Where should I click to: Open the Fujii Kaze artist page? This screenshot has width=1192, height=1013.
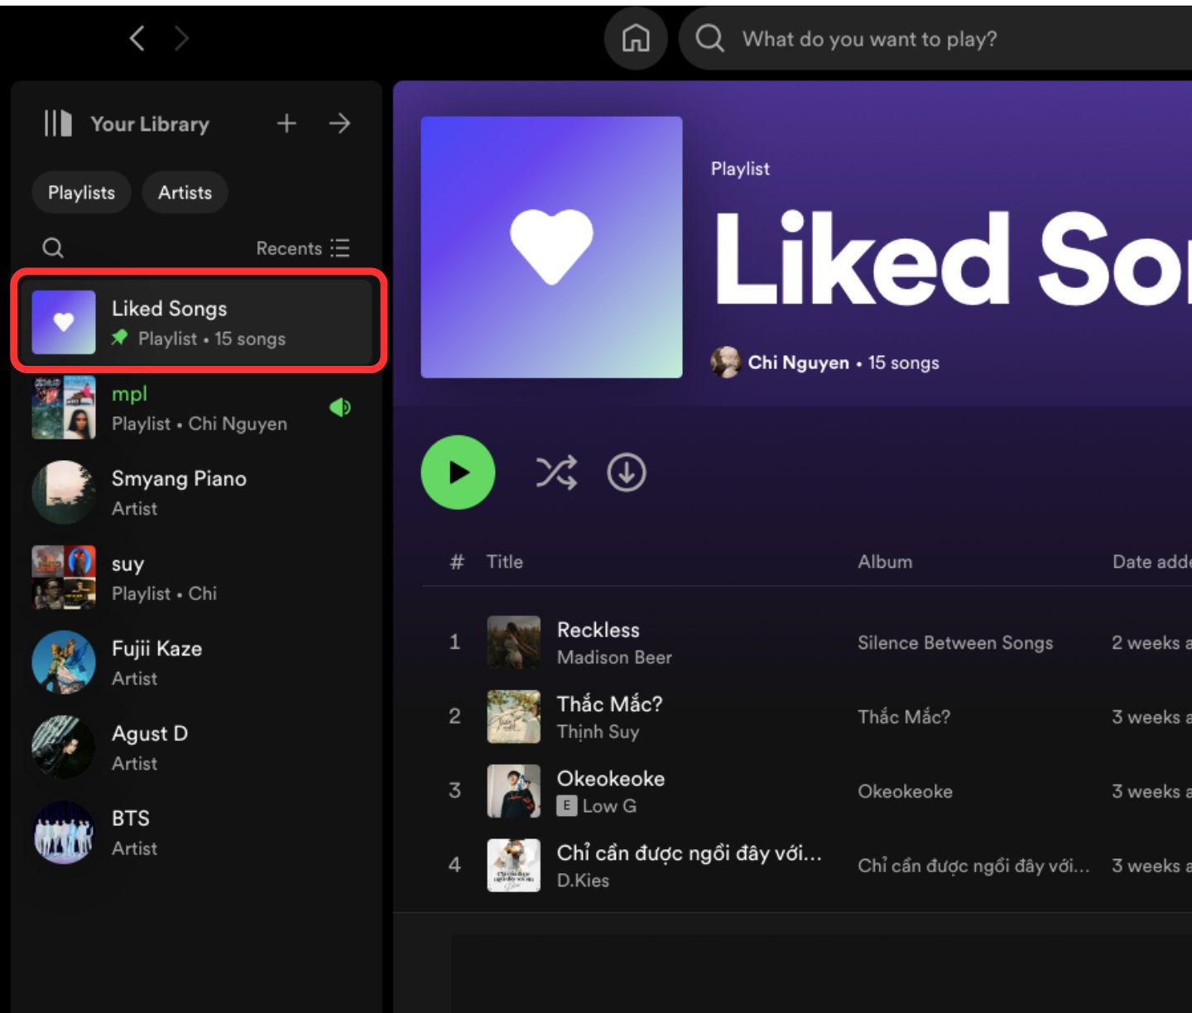[157, 662]
